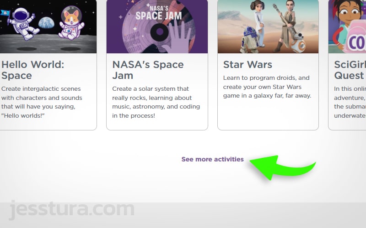Click the SciGirls Quest card title
The width and height of the screenshot is (366, 228).
(x=350, y=70)
